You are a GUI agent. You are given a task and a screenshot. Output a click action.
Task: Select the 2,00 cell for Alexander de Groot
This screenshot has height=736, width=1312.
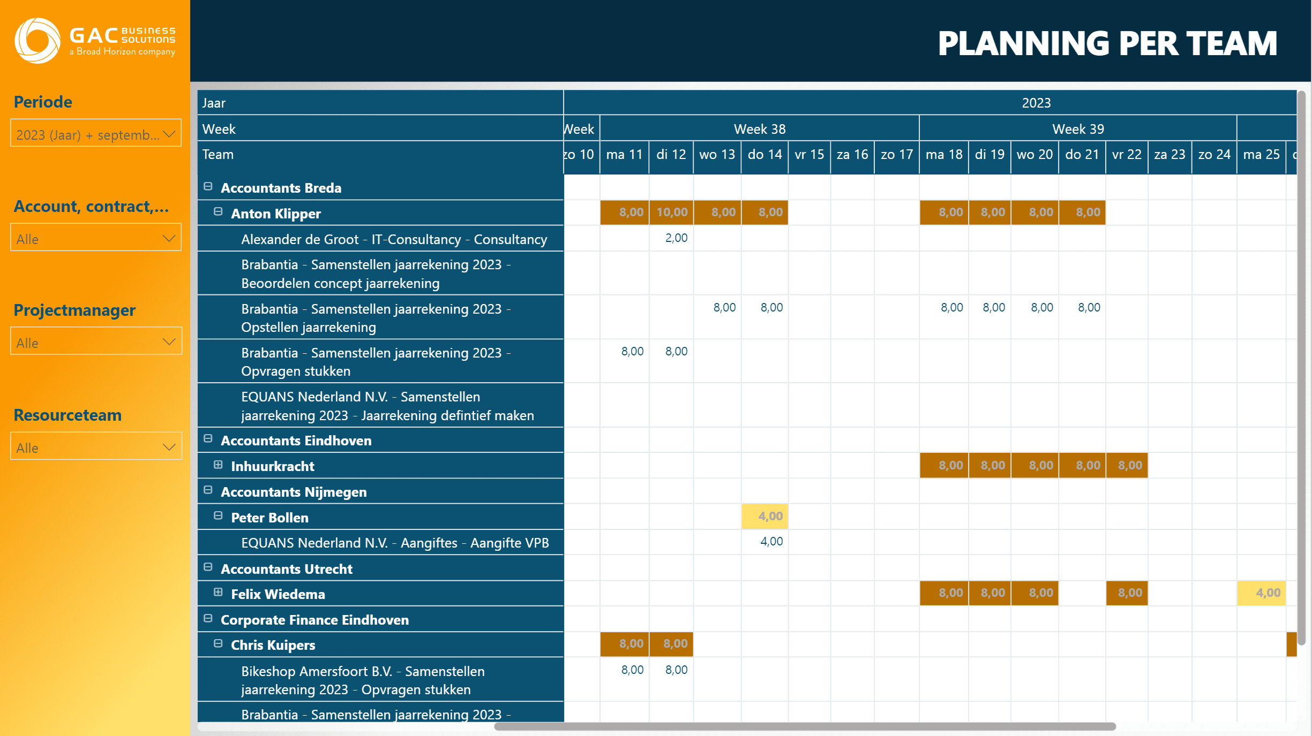point(671,238)
